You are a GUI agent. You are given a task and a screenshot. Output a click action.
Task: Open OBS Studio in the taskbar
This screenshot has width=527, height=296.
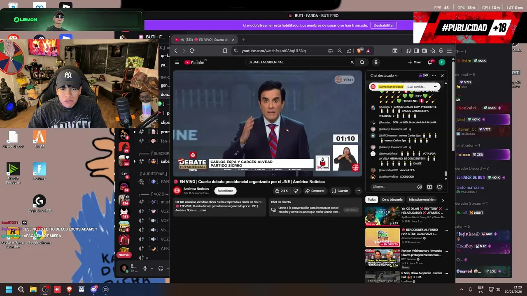45,289
